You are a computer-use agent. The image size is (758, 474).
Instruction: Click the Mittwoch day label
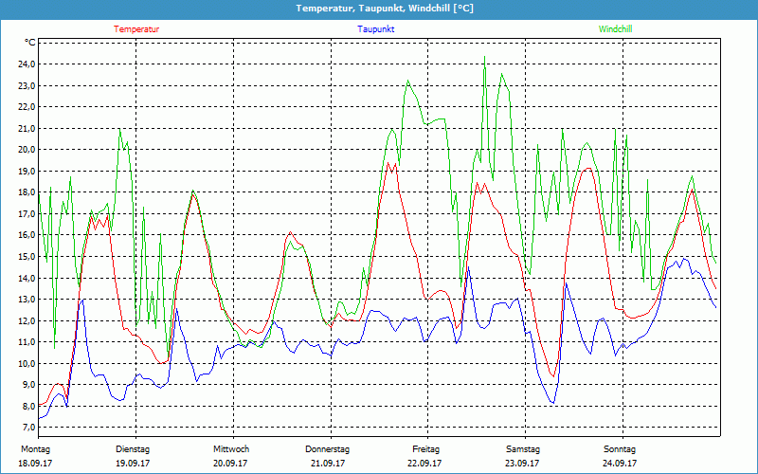click(231, 449)
